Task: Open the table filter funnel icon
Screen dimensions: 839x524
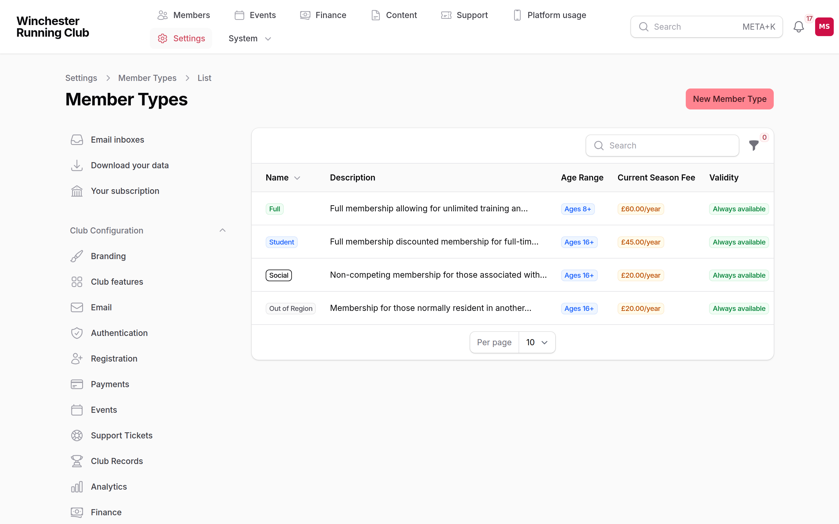Action: (x=754, y=146)
